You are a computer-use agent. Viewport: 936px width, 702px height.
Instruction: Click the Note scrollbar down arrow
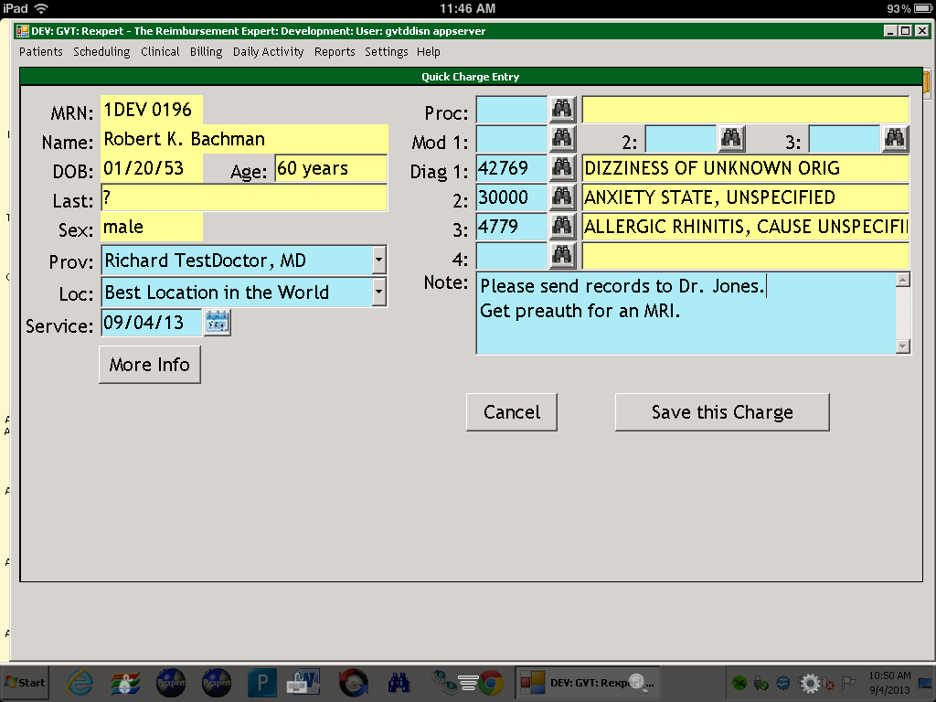903,346
